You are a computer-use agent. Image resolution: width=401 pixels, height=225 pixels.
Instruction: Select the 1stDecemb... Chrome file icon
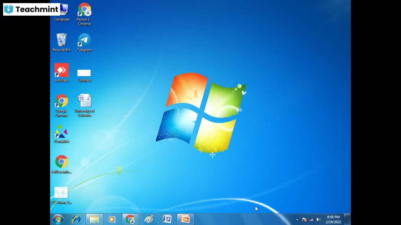click(x=61, y=164)
